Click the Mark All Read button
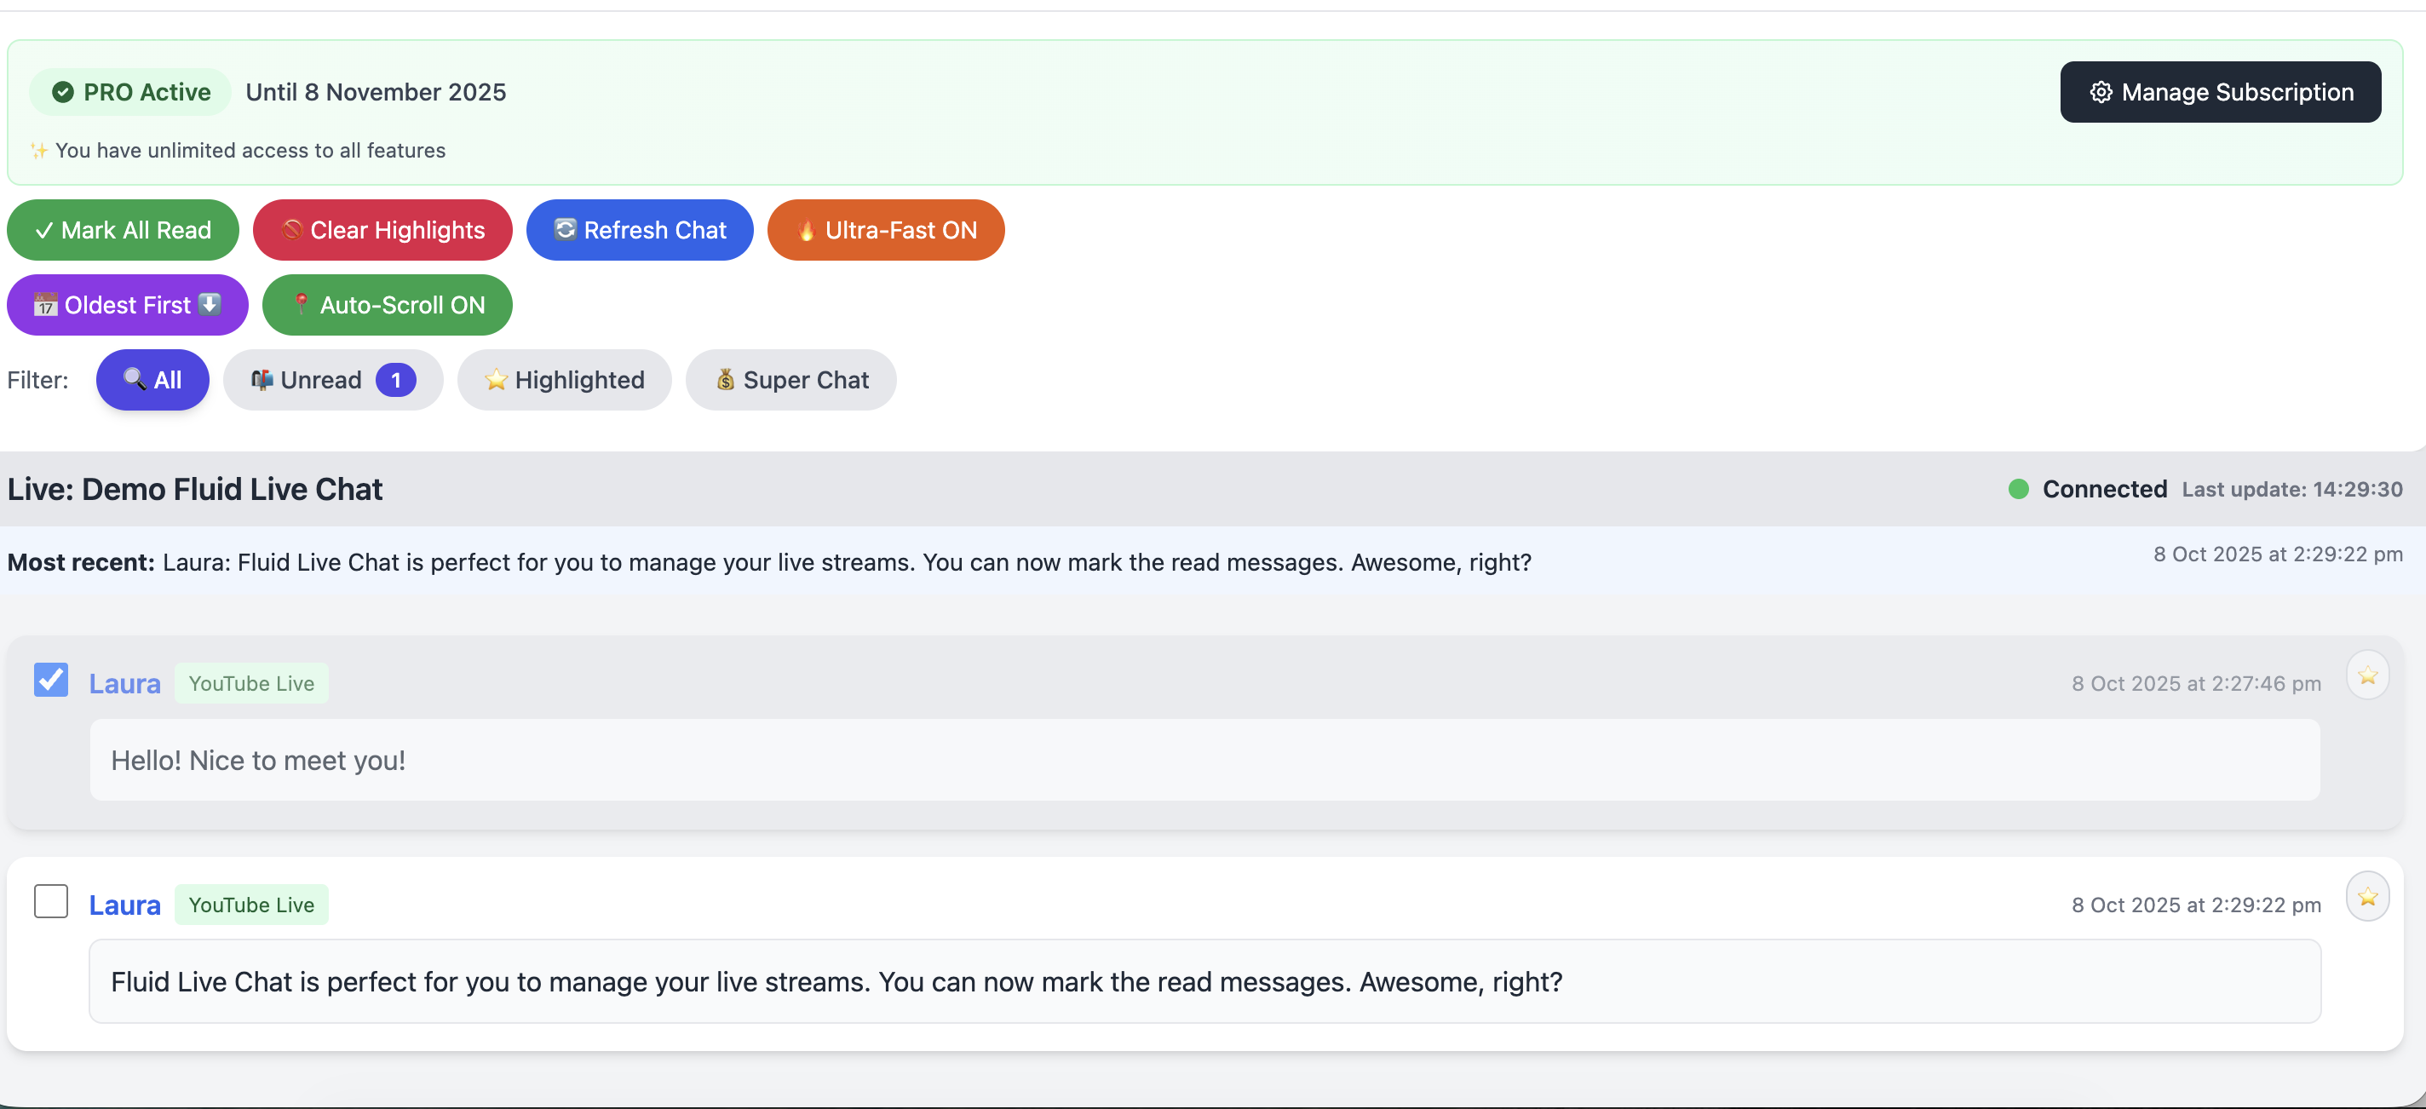Viewport: 2426px width, 1109px height. 123,230
